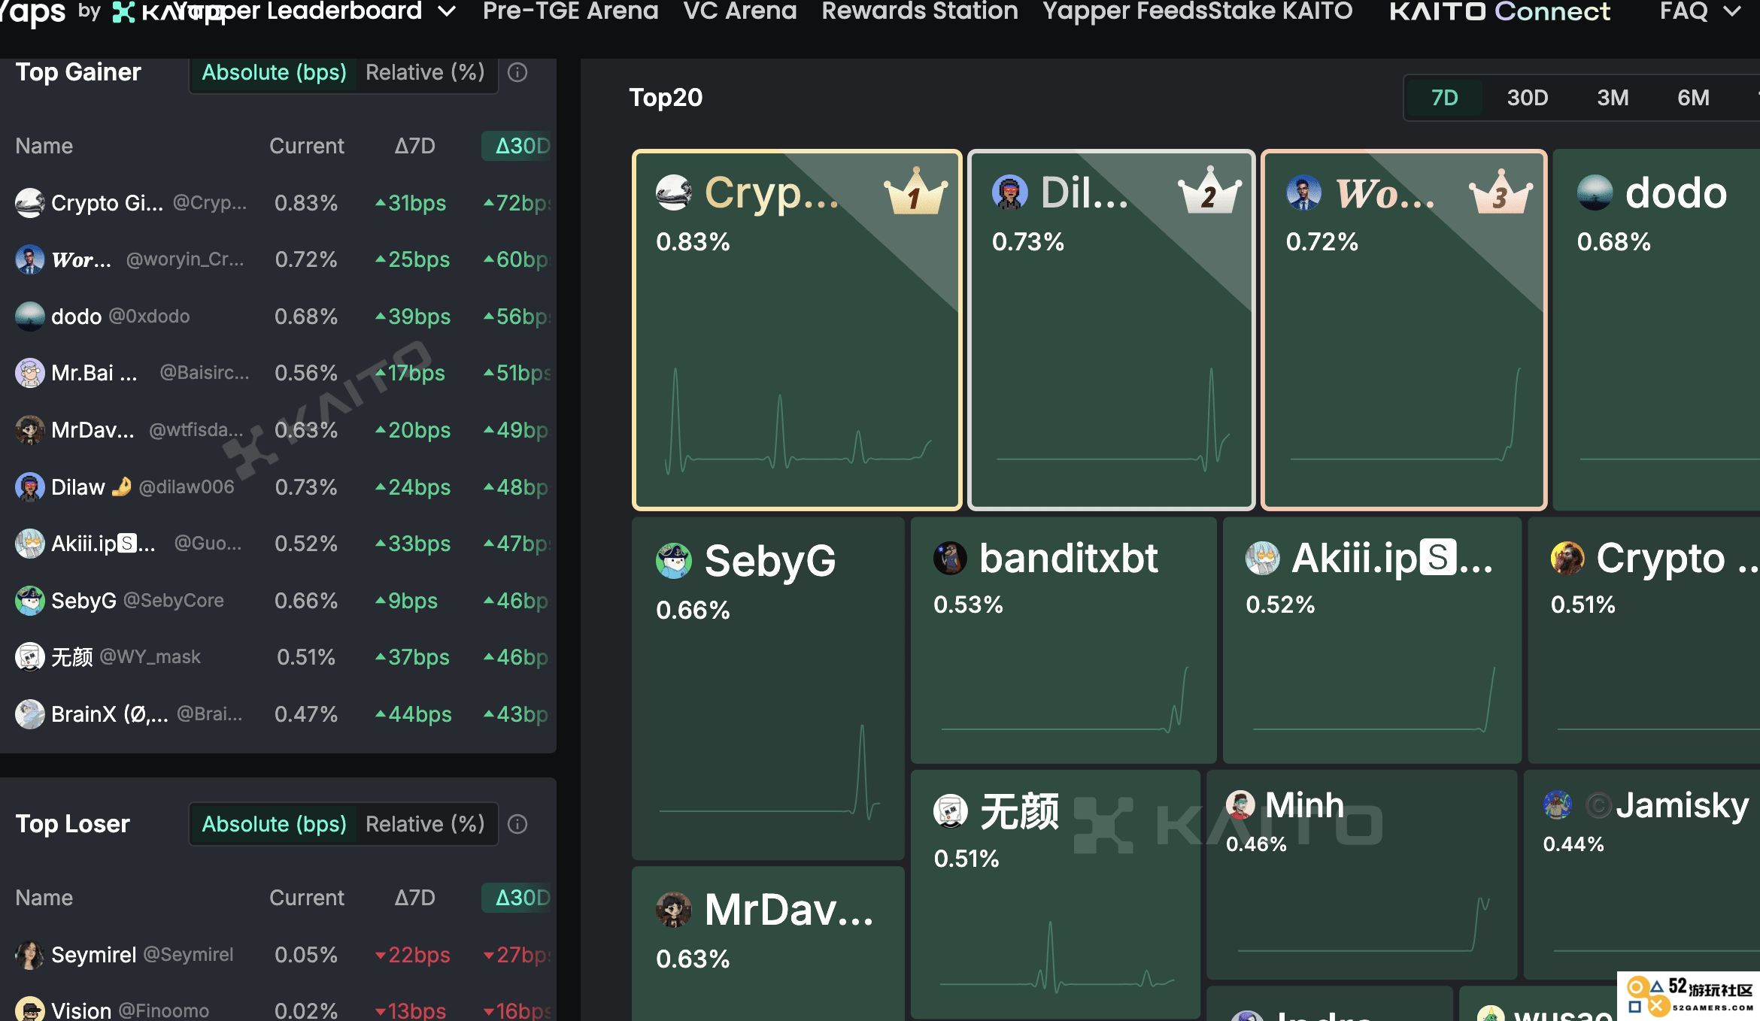
Task: Open the Rewards Station tab
Action: pyautogui.click(x=920, y=11)
